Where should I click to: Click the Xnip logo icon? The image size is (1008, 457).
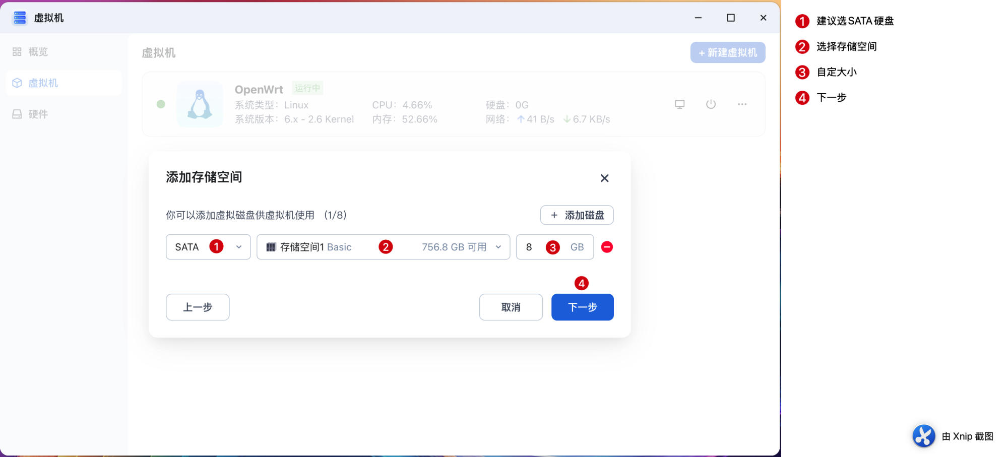pos(923,436)
